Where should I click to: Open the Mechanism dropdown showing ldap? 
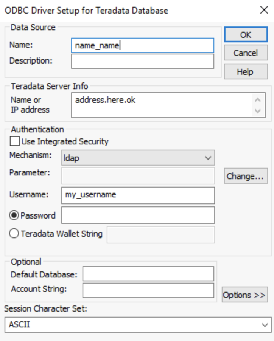point(138,158)
